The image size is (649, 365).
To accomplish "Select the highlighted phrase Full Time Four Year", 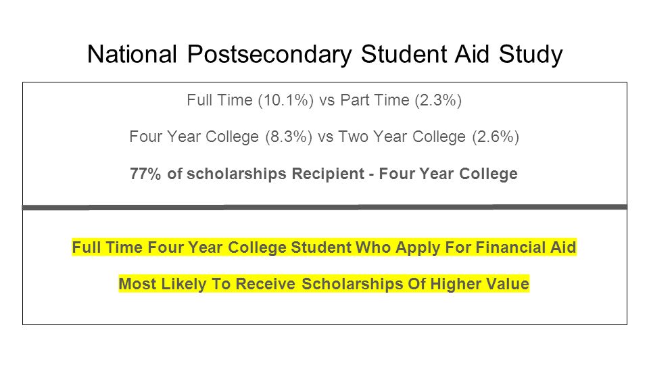I will point(148,247).
